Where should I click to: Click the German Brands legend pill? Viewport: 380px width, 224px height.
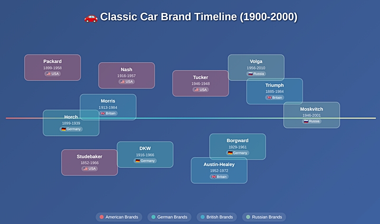(170, 217)
